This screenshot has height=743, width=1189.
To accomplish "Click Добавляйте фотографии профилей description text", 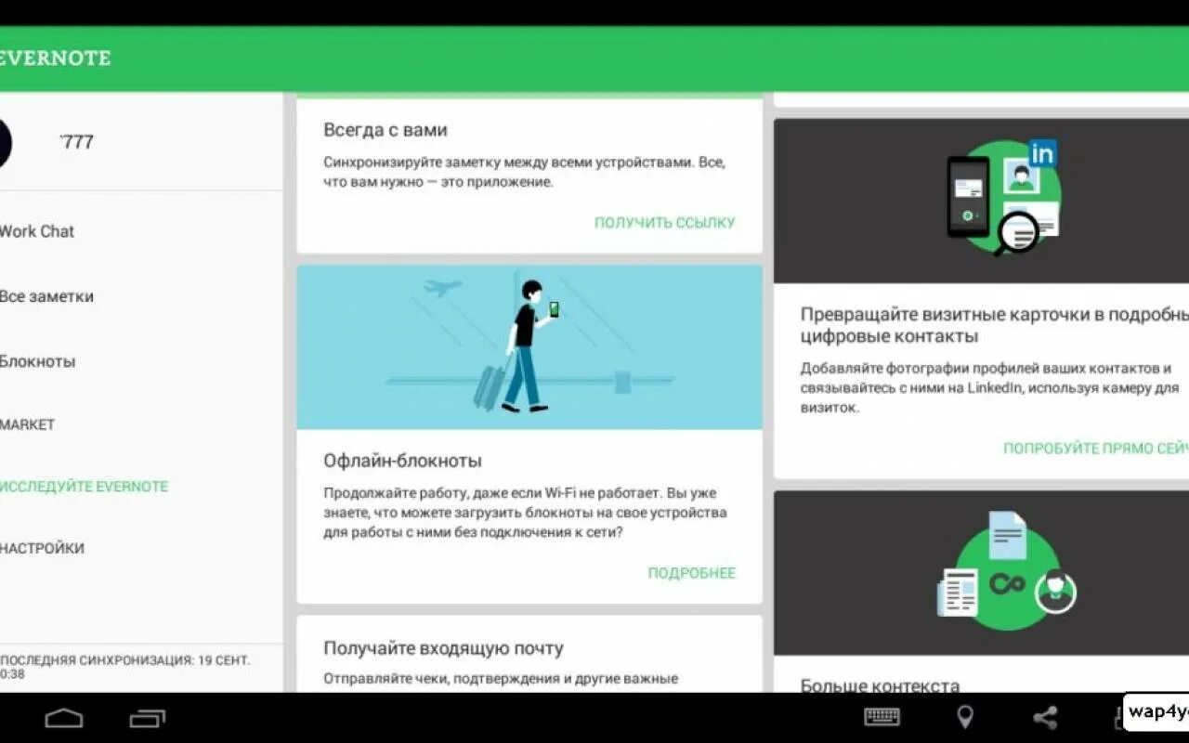I will click(x=989, y=387).
